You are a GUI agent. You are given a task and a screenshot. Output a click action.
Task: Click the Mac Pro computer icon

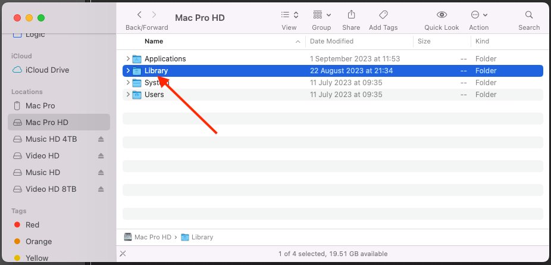coord(17,106)
